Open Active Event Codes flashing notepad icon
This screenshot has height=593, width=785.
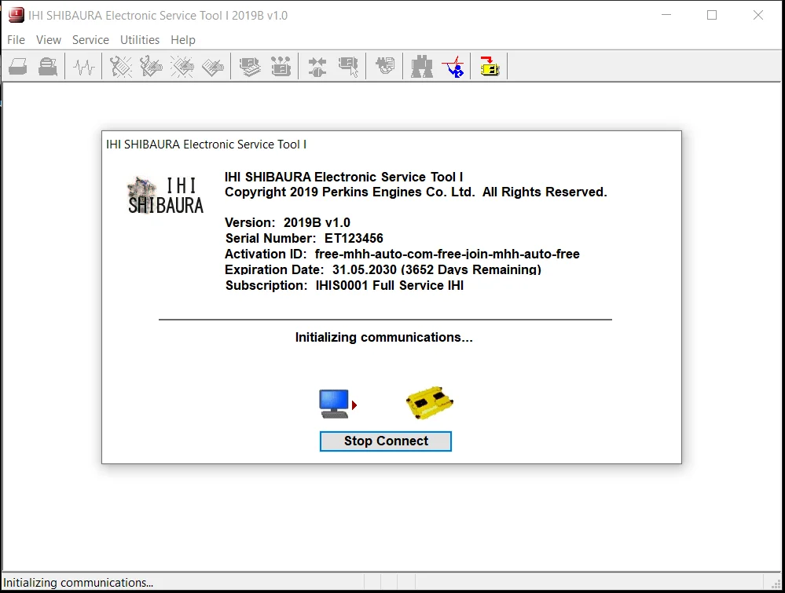point(182,67)
